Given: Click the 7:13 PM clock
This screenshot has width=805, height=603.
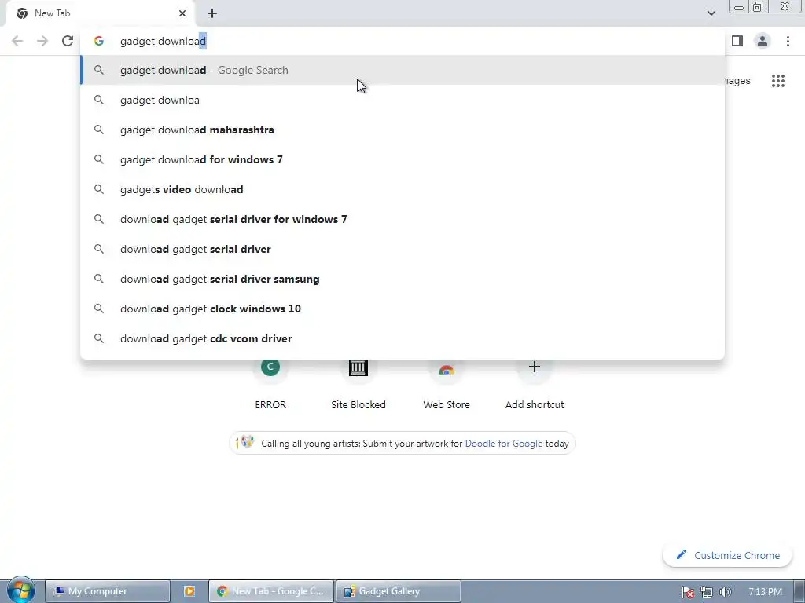Looking at the screenshot, I should pyautogui.click(x=765, y=592).
